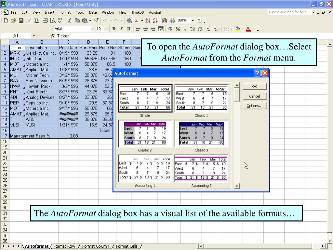This screenshot has height=250, width=333.
Task: Run the ABC Spelling check icon
Action: [x=60, y=21]
